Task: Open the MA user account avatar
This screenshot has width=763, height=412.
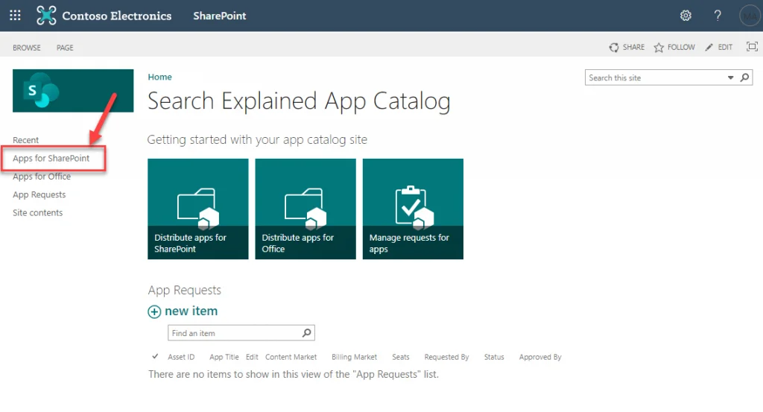Action: [x=750, y=16]
